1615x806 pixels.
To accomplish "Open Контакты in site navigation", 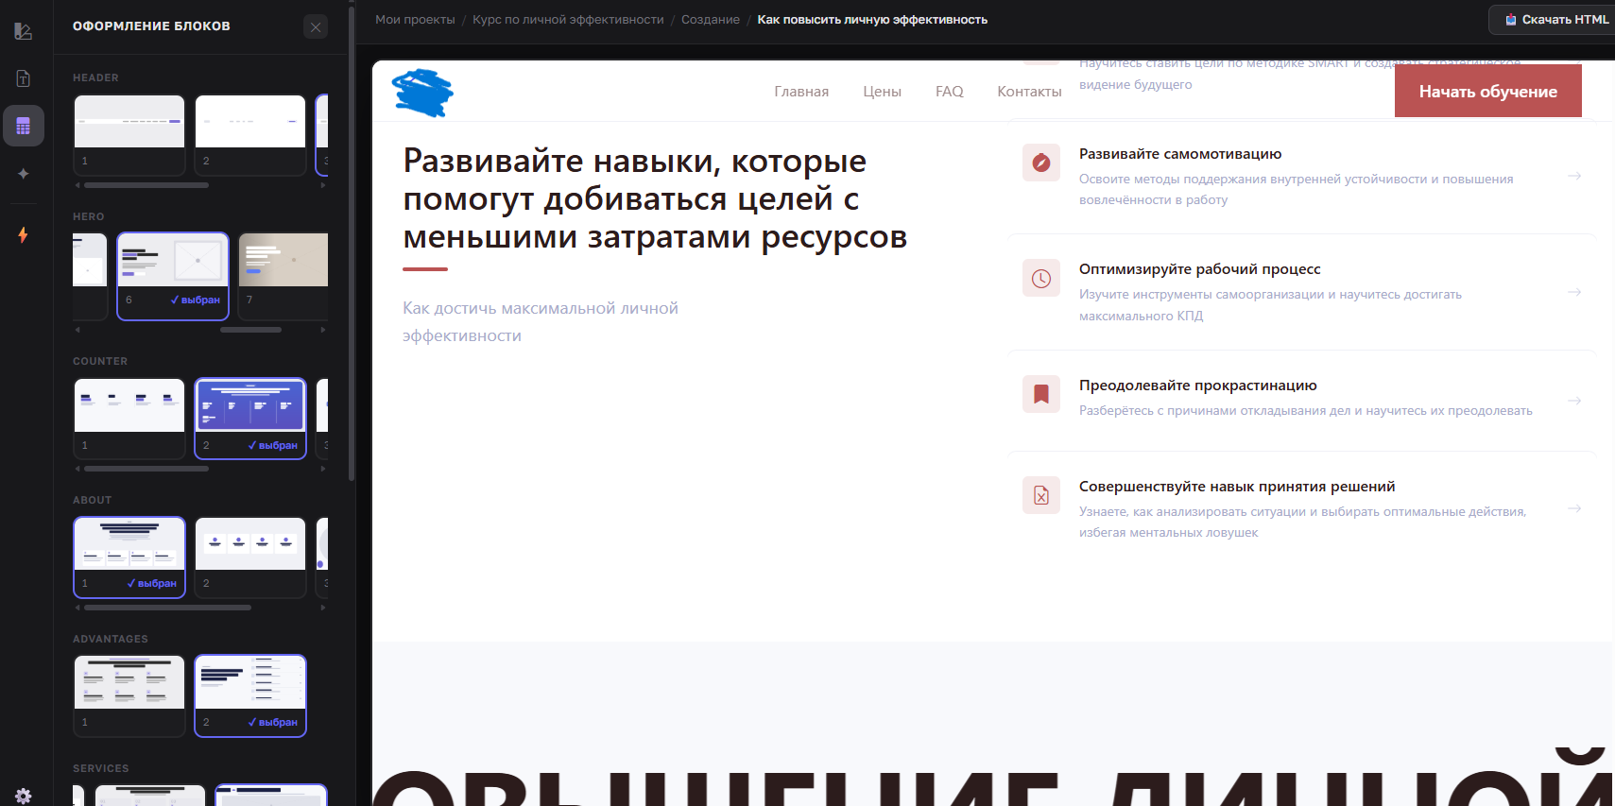I will (x=1029, y=92).
